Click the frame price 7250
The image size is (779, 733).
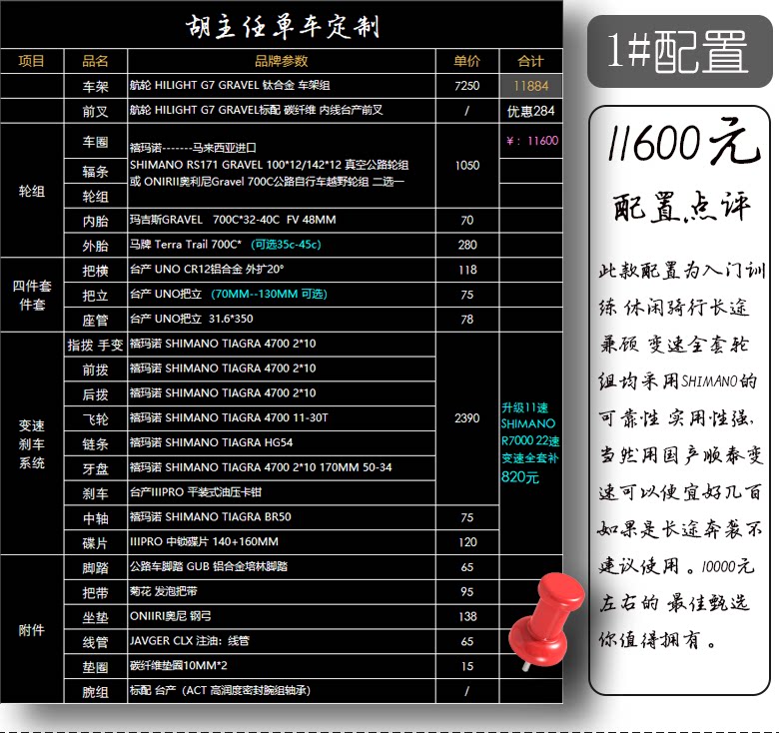click(x=467, y=86)
